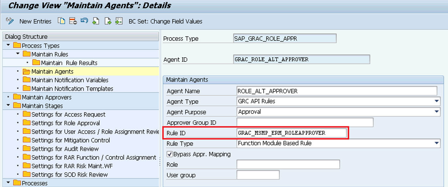Click the Rule ID input field
This screenshot has height=187, width=448.
pos(292,133)
